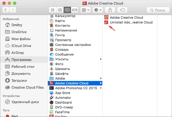
Task: Select Программы in sidebar
Action: 24,60
